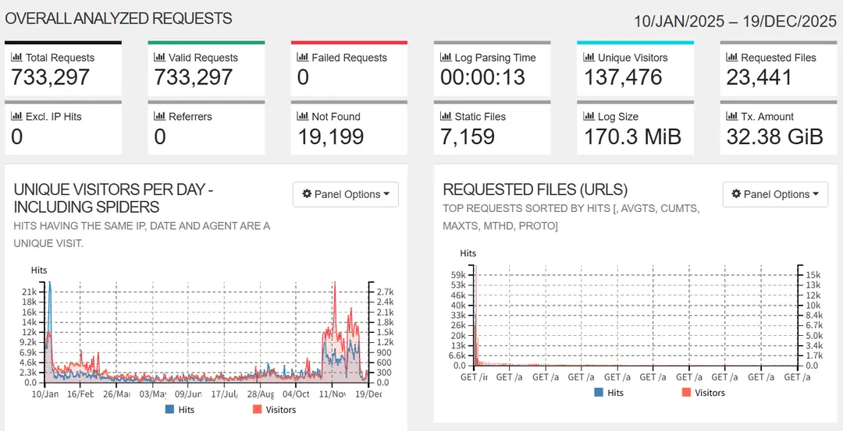Toggle Visitors series in visitors chart legend
This screenshot has height=431, width=843.
(273, 409)
